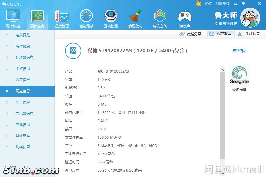This screenshot has height=177, width=266.
Task: Click the S.M.A.R.T features value
Action: (127, 146)
